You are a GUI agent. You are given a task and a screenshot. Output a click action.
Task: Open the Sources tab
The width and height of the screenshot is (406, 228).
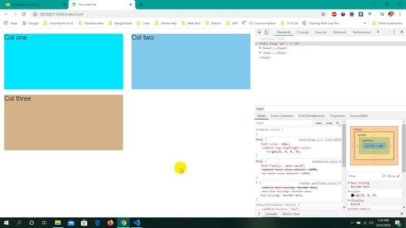(321, 32)
